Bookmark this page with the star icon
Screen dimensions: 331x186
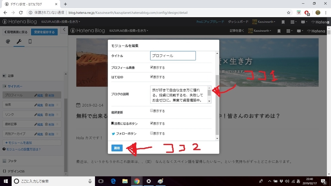tap(289, 13)
